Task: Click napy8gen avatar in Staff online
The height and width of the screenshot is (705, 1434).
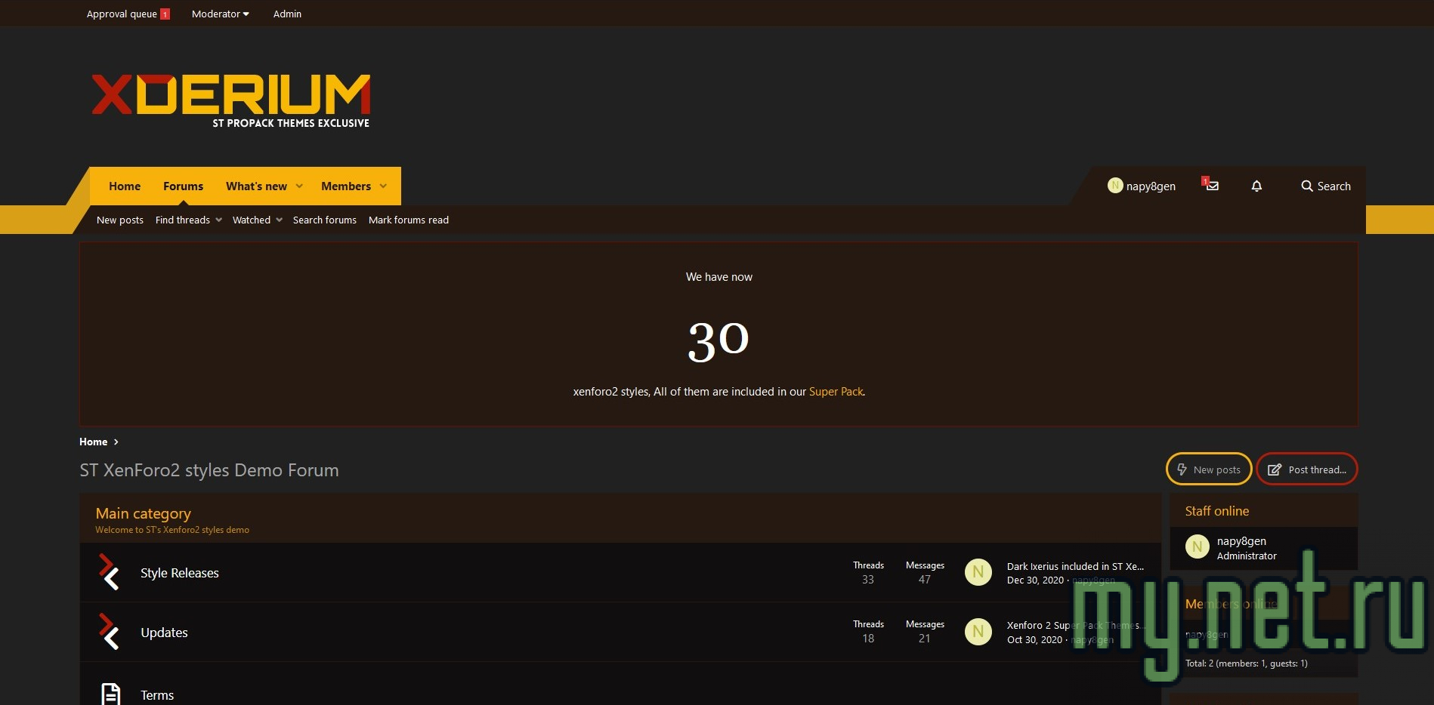Action: 1197,547
